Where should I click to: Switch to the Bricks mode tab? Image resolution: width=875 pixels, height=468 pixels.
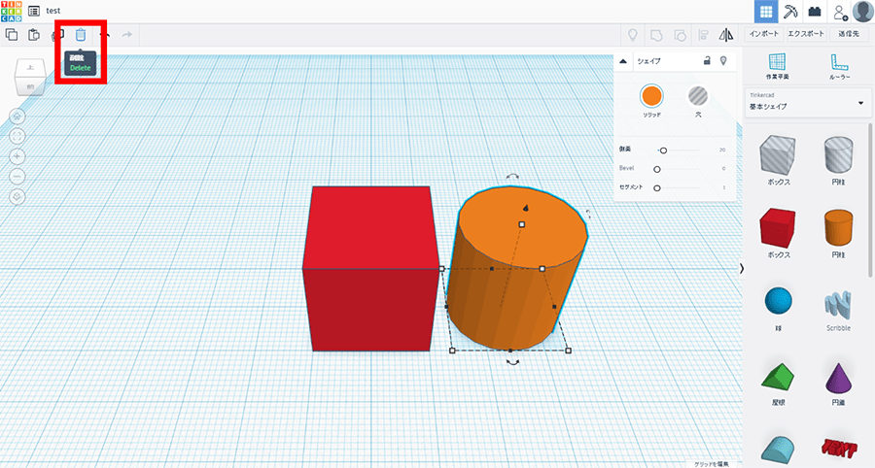(815, 11)
